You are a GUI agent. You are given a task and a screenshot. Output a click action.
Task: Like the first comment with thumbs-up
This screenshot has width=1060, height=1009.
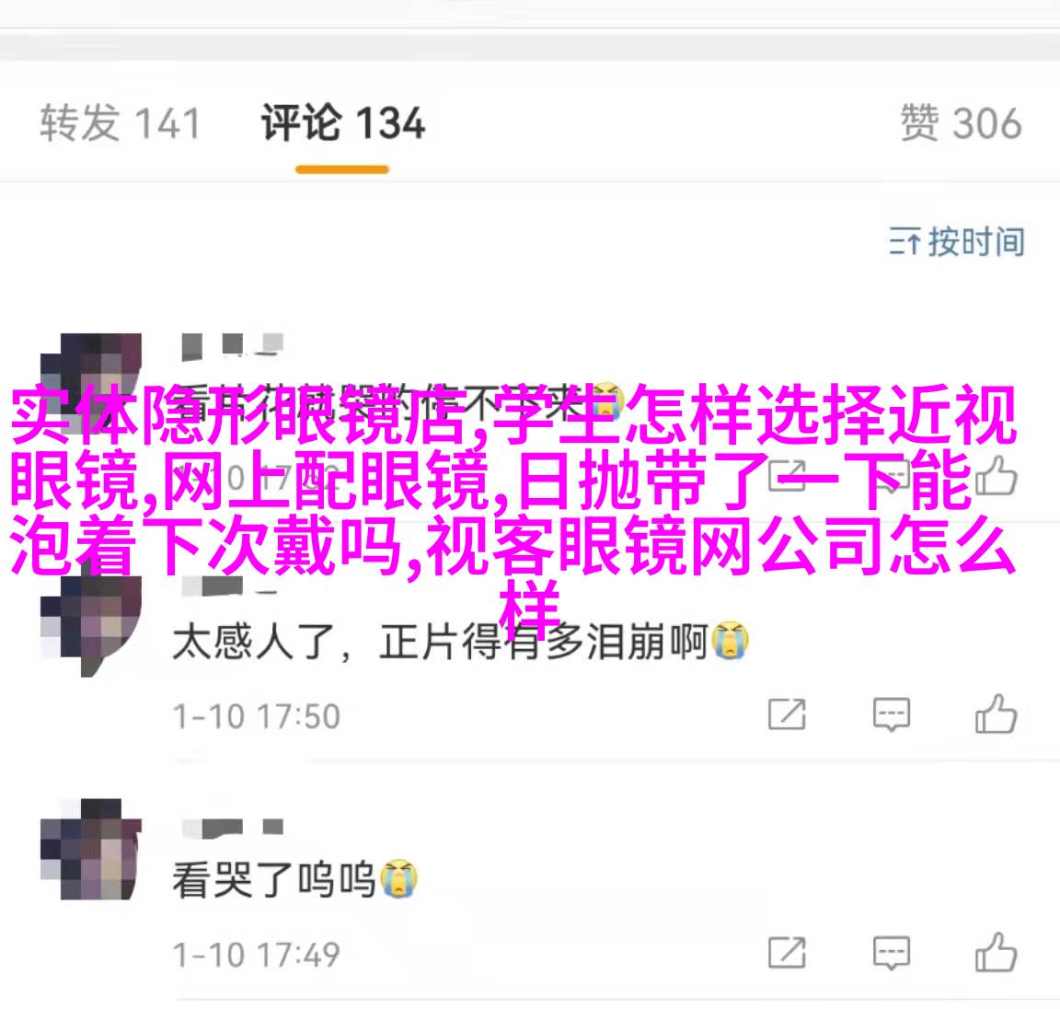pos(996,475)
